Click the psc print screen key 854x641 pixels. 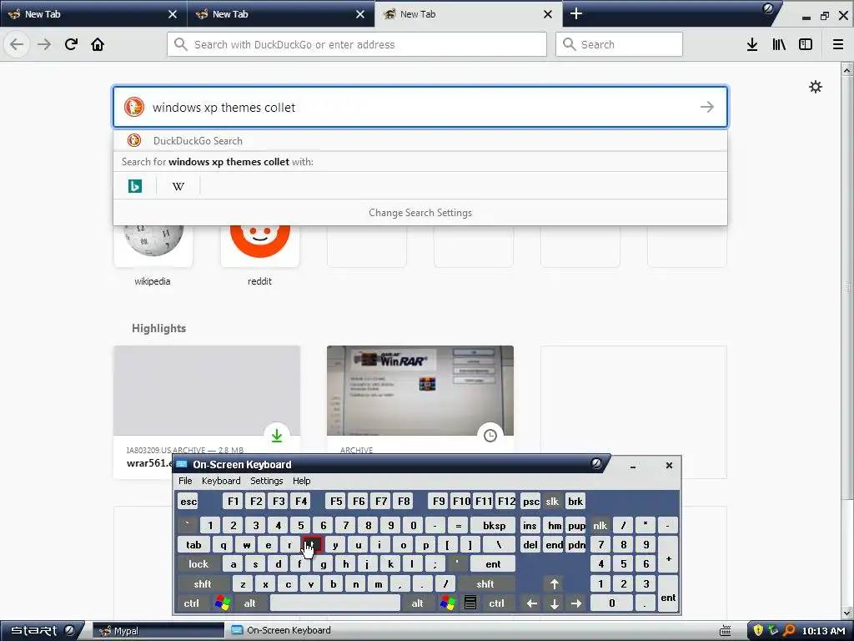tap(531, 501)
